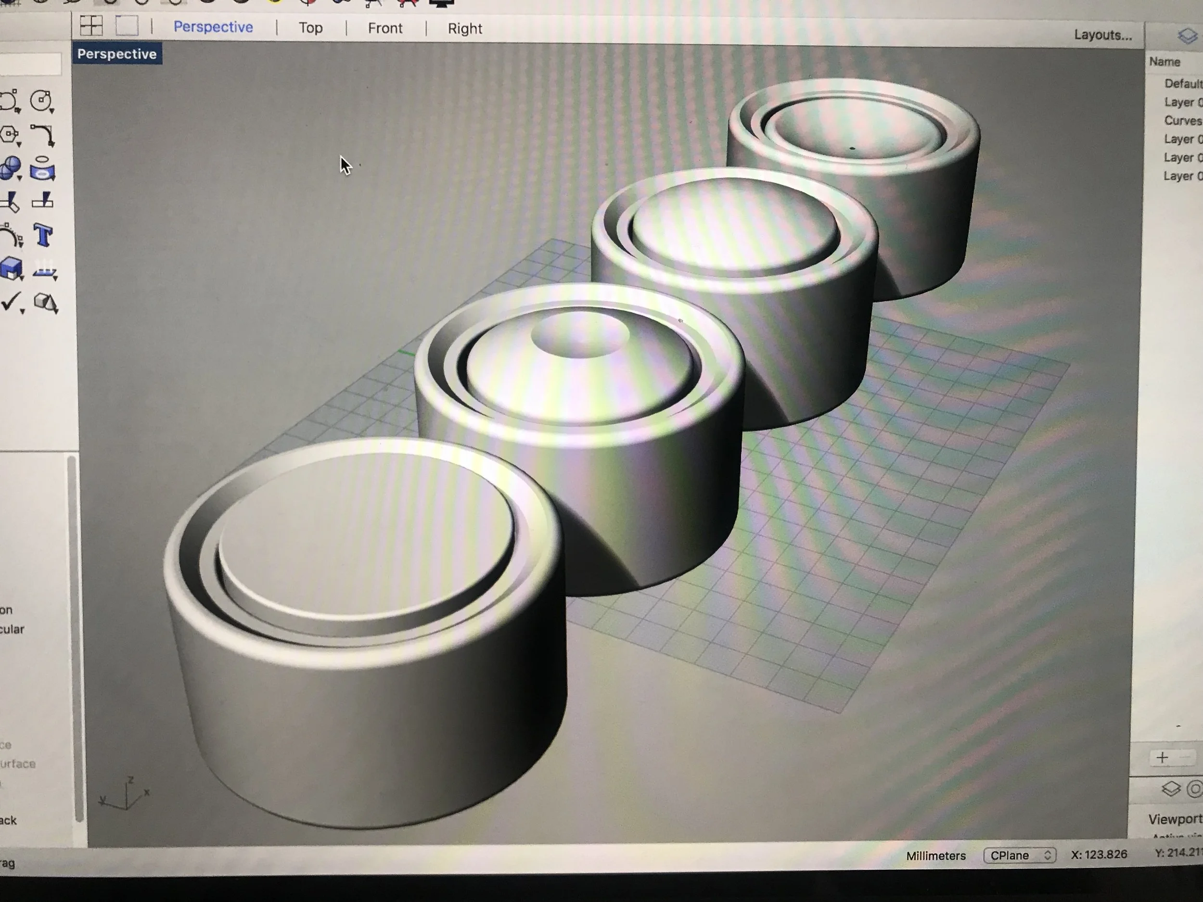The width and height of the screenshot is (1203, 902).
Task: Select the Boolean spheres solid tool
Action: [10, 168]
